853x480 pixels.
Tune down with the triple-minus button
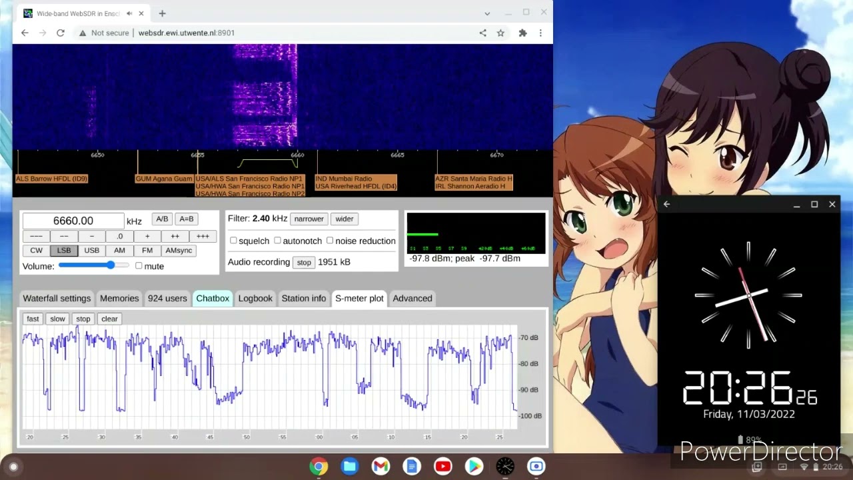[x=36, y=236]
